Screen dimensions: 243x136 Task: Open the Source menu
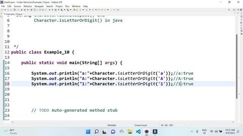tap(17, 6)
